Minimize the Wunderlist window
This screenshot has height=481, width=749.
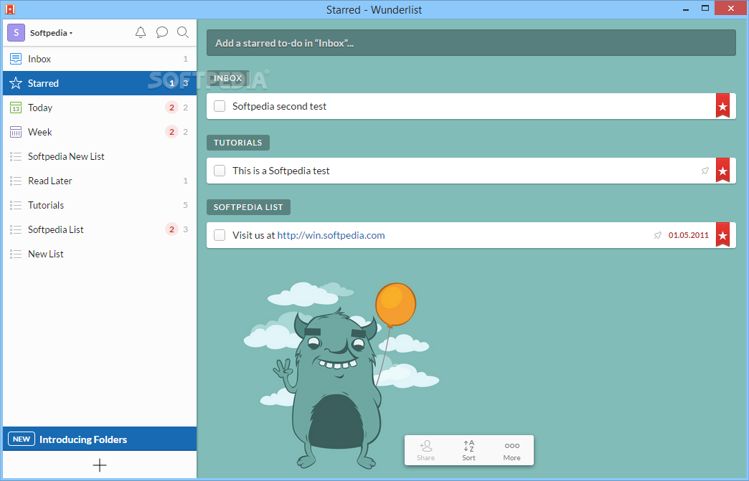point(685,9)
